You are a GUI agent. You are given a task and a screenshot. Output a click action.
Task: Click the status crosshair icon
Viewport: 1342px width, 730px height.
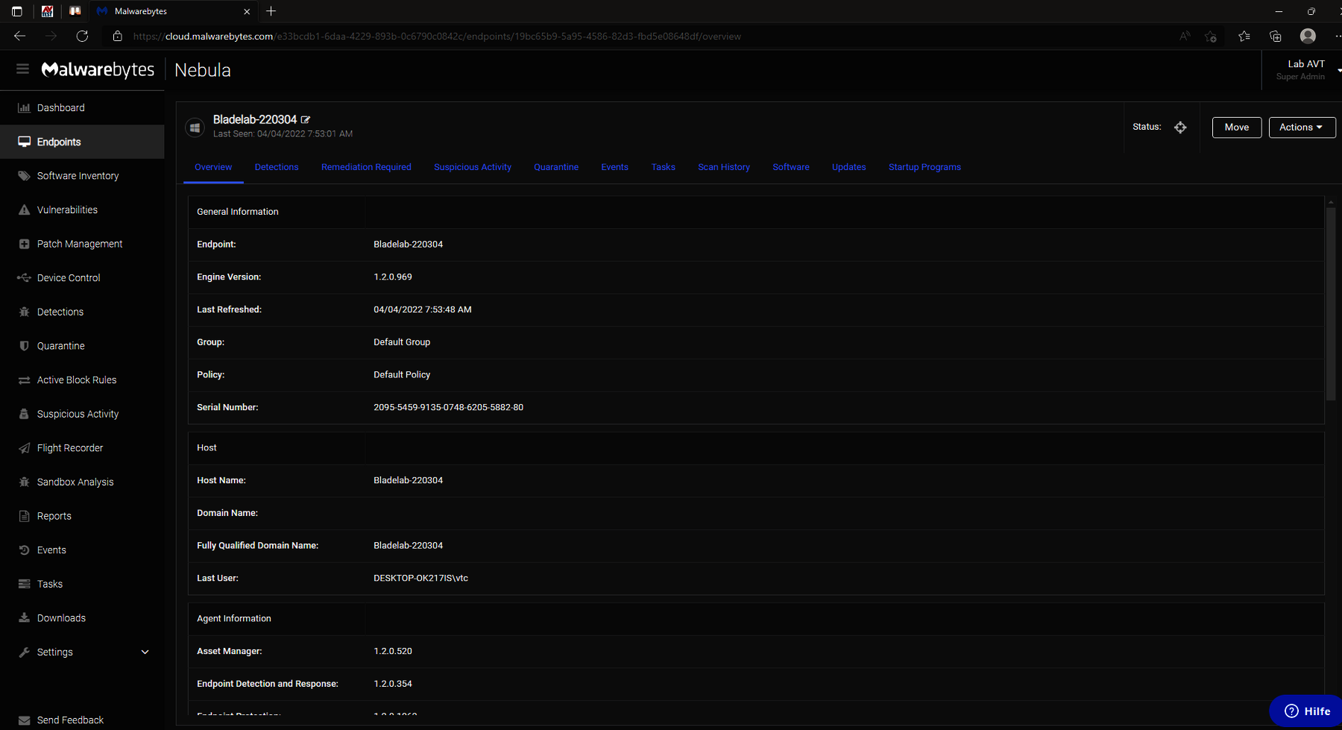click(x=1180, y=128)
